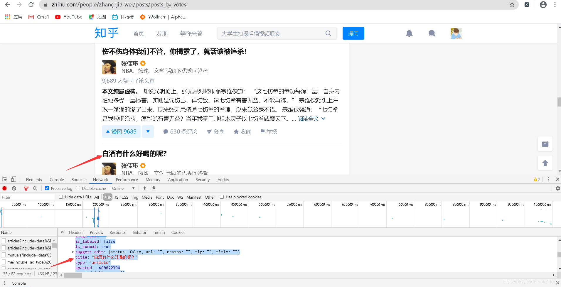Go to the 首页 nav tab
Screen dimensions: 561x287
click(139, 33)
